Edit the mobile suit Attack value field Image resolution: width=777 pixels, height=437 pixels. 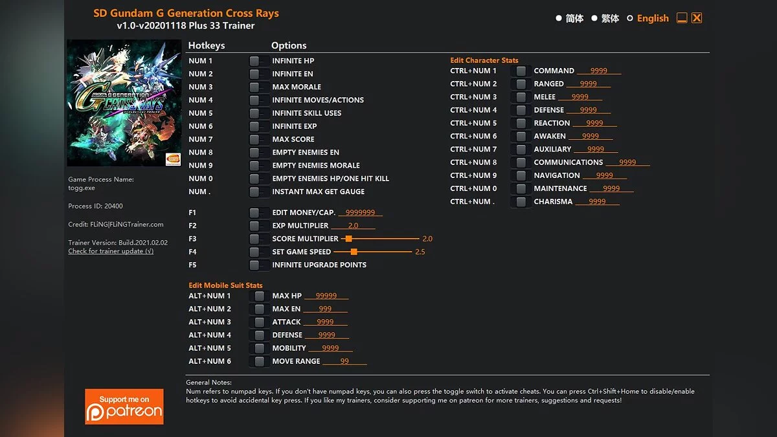click(x=325, y=322)
